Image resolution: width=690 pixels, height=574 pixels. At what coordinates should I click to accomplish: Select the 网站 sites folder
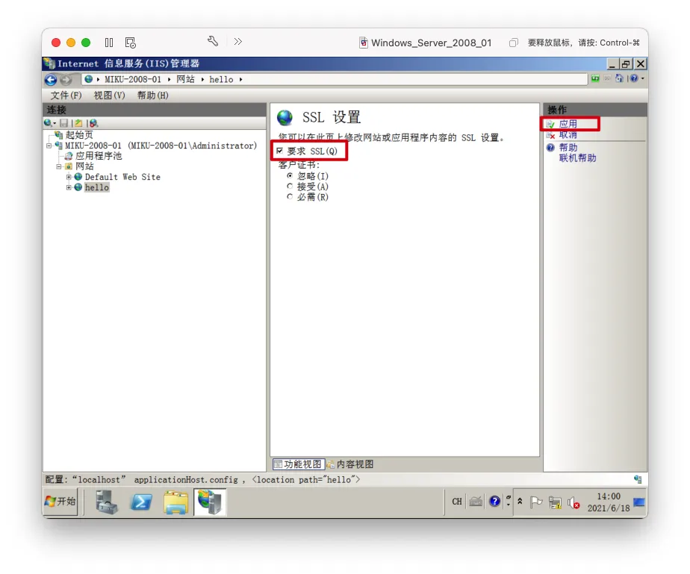[x=84, y=166]
